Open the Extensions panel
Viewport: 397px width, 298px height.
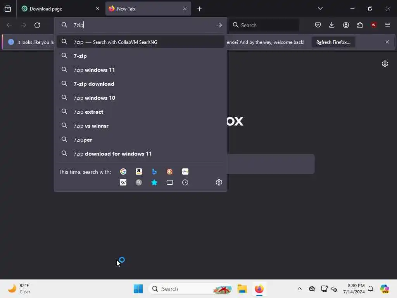360,25
